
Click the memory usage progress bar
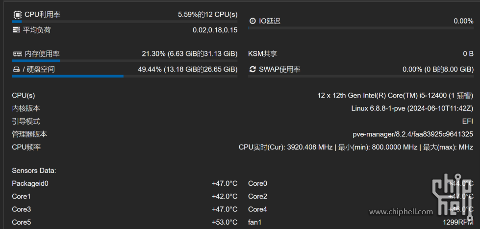click(x=125, y=61)
